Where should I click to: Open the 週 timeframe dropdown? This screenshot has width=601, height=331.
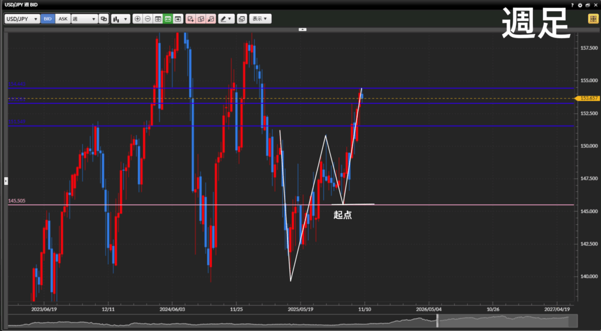[84, 19]
